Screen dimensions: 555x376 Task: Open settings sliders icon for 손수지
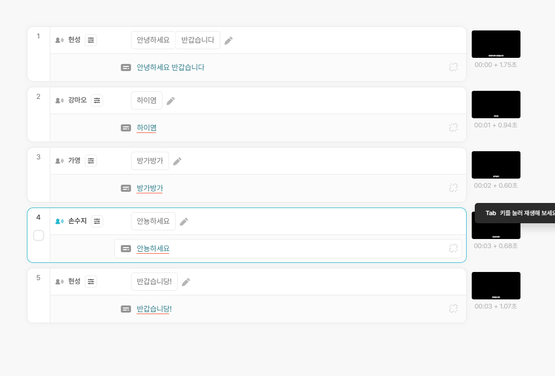(x=97, y=221)
